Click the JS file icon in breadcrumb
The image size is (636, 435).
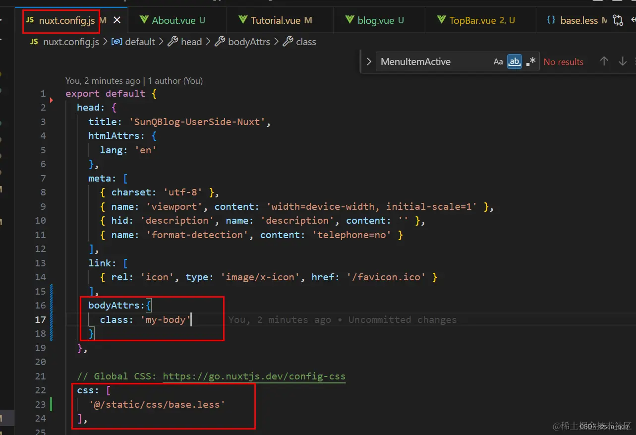click(x=34, y=42)
